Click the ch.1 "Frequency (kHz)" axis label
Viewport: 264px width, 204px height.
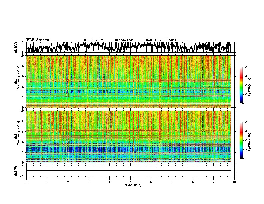(18, 78)
